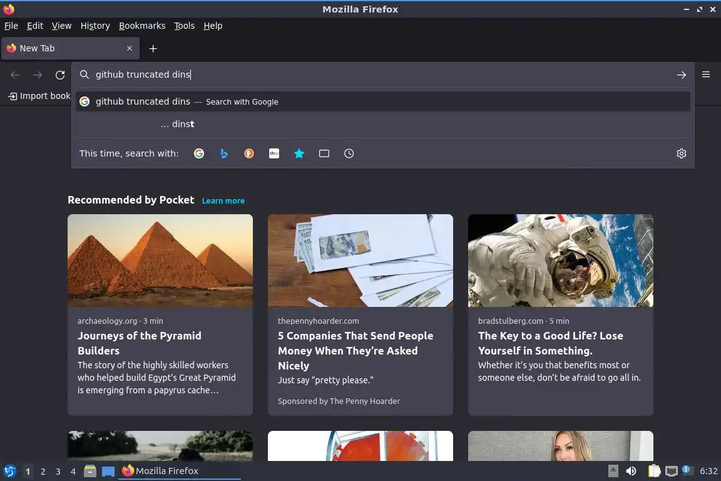Open the Tools menu
Image resolution: width=721 pixels, height=481 pixels.
185,26
